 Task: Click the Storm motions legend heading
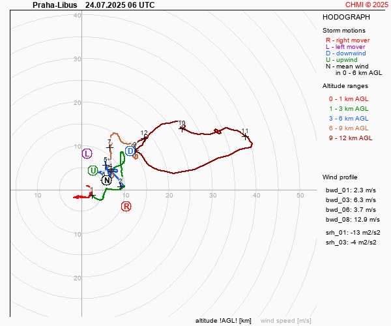344,31
